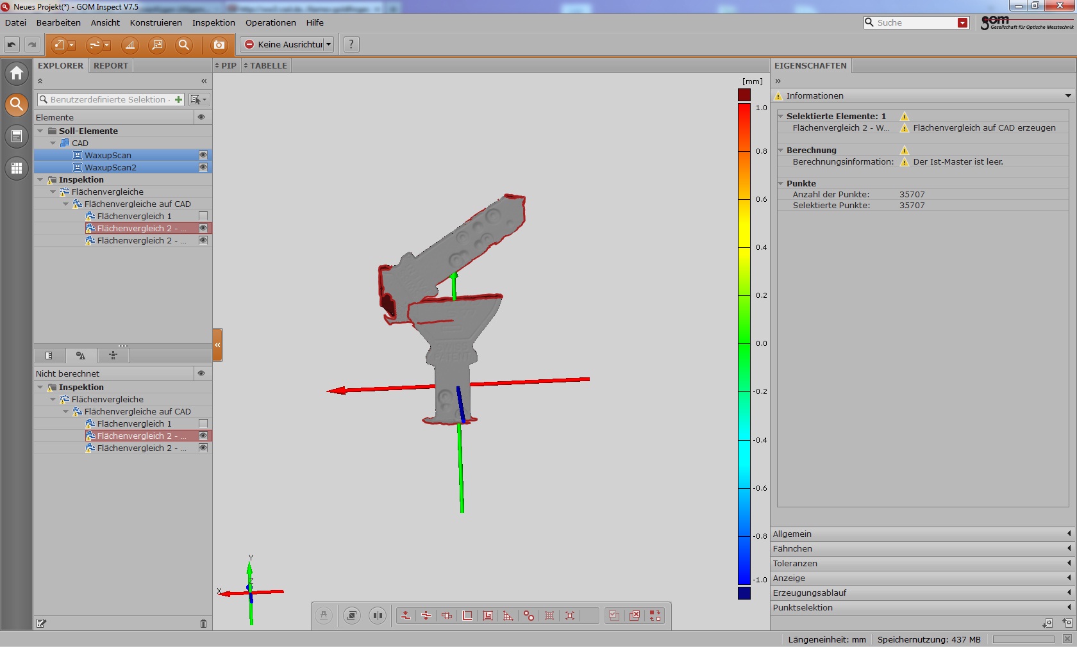Toggle the eye in the Elemente header

[x=201, y=117]
